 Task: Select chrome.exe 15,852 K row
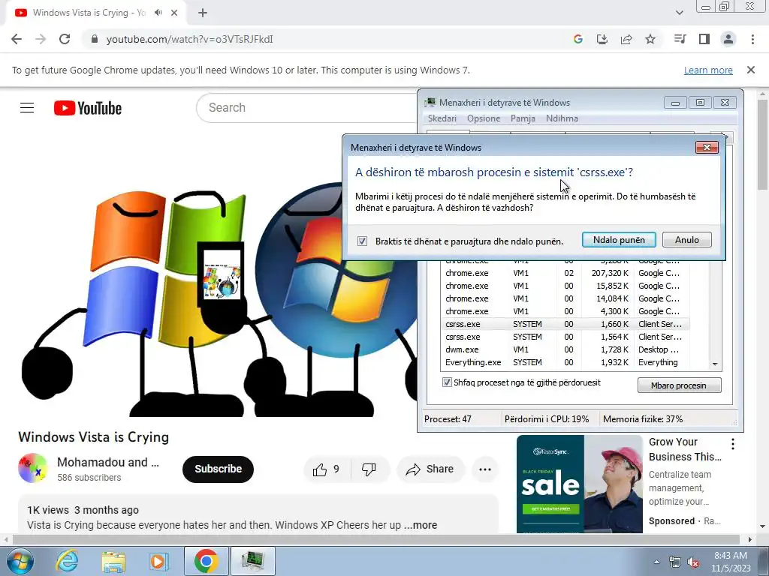(565, 286)
